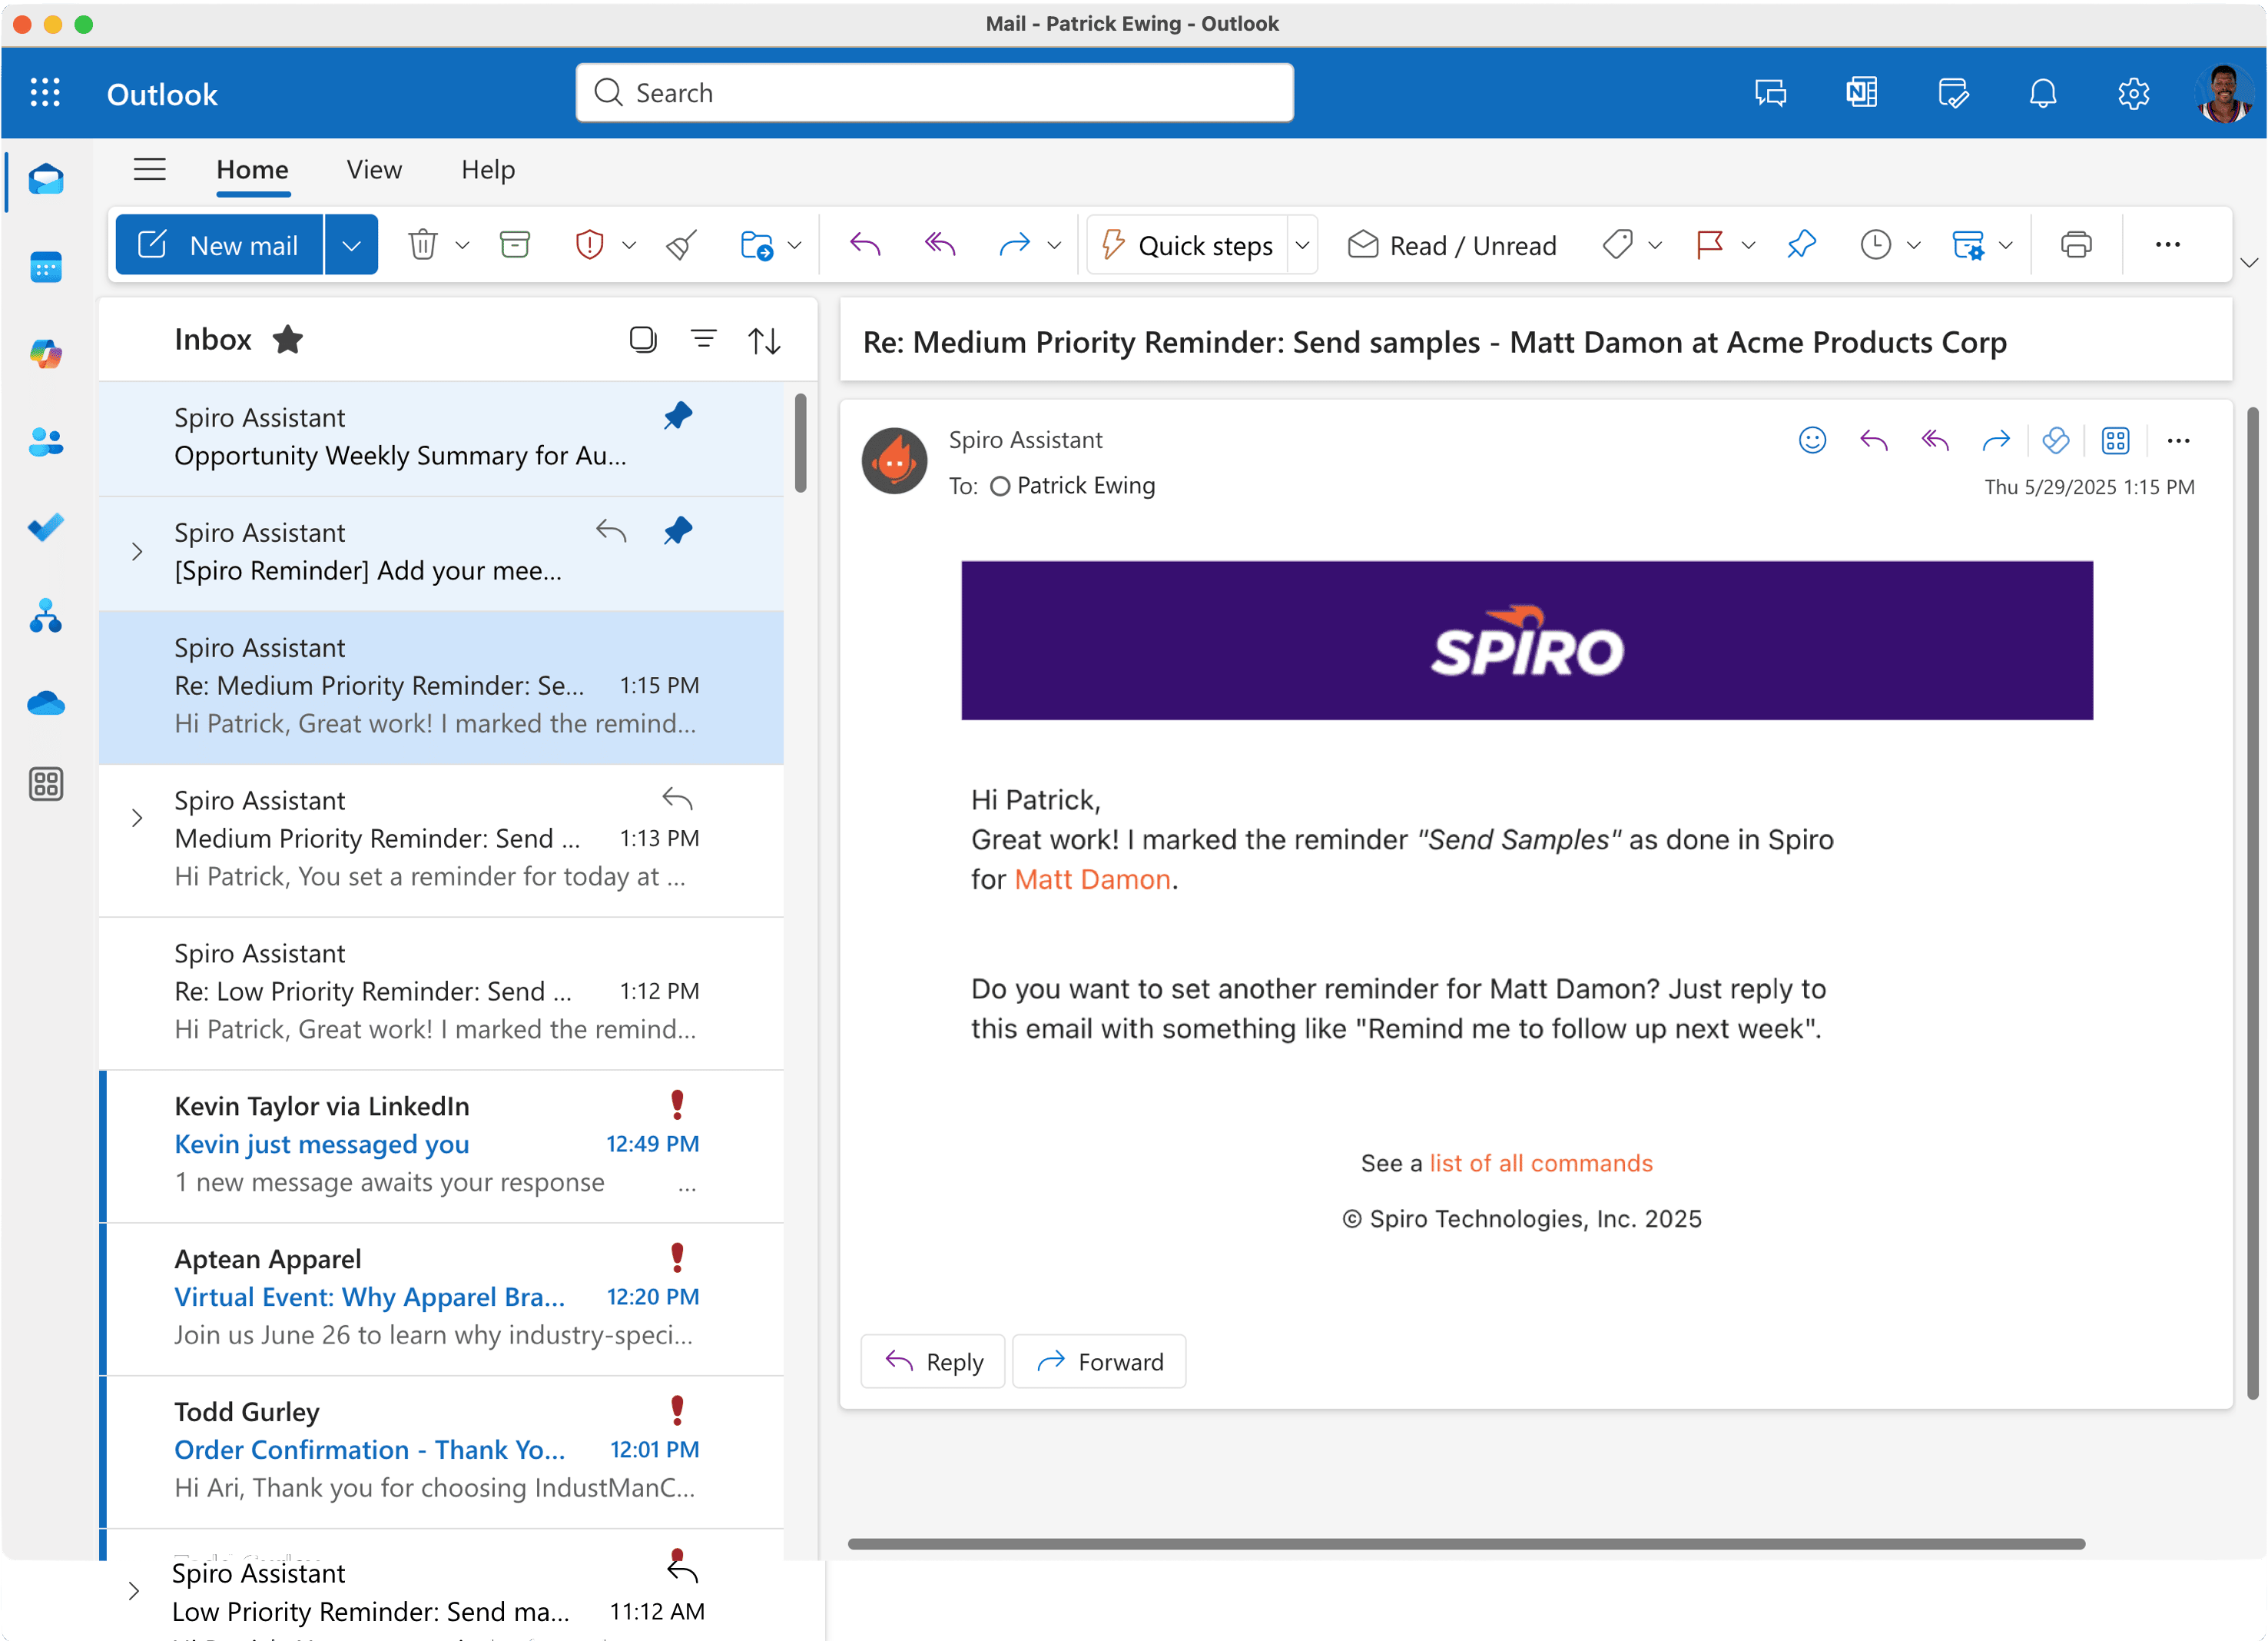
Task: Click Reply all in ribbon toolbar
Action: tap(940, 245)
